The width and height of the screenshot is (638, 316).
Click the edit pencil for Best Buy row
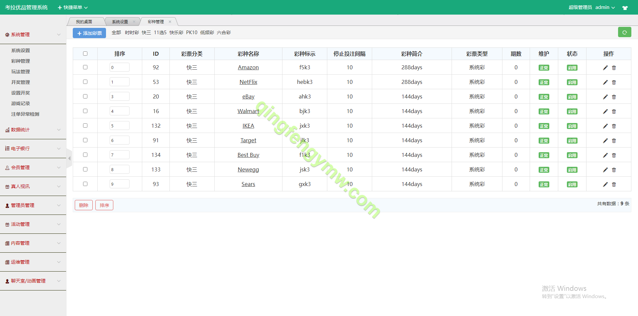pyautogui.click(x=605, y=155)
